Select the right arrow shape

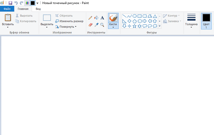coord(145,21)
